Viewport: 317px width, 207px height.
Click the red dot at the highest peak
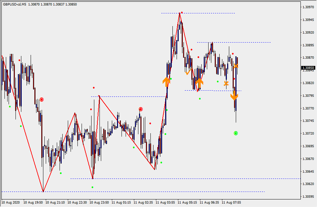coord(182,13)
